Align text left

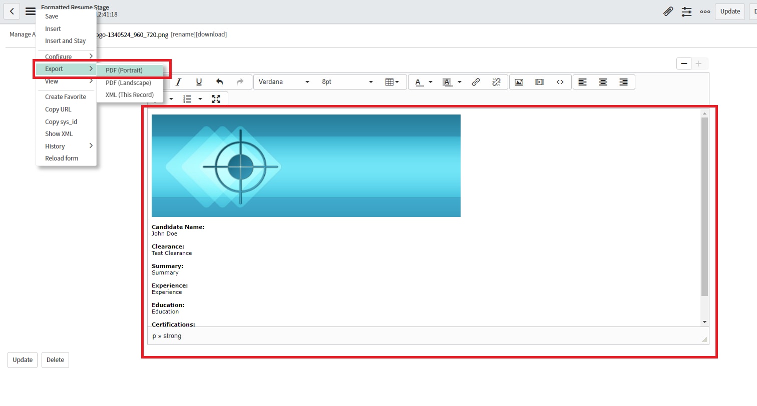pos(583,82)
